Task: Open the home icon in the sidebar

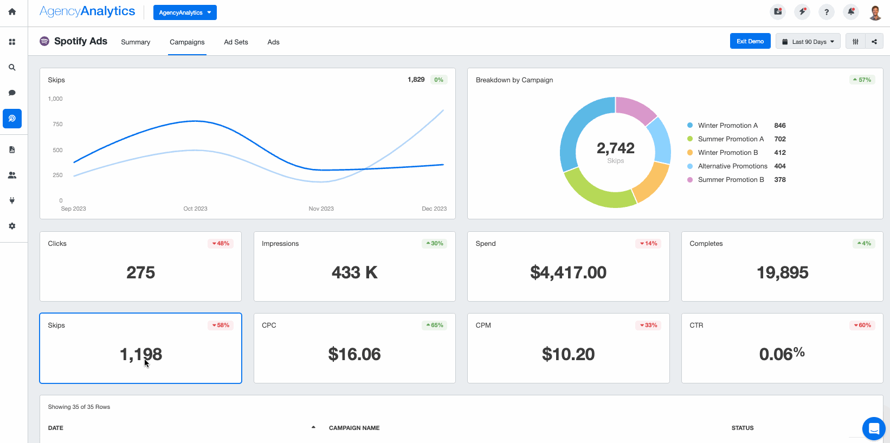Action: click(12, 11)
